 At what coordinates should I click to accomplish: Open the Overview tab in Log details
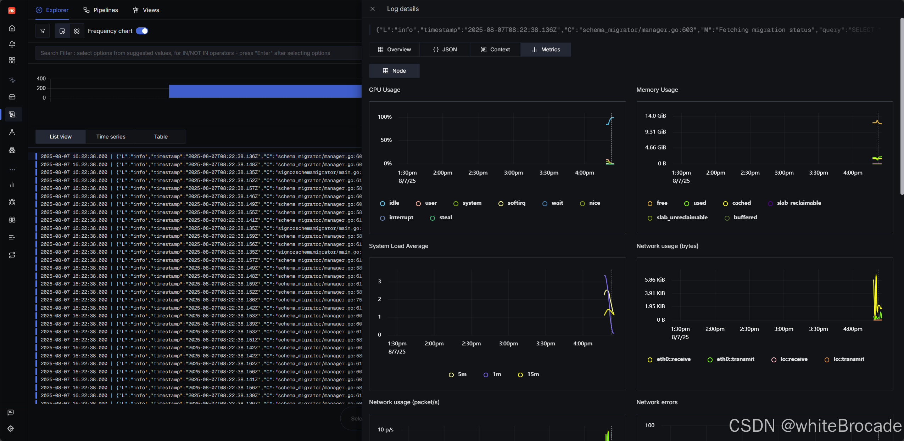pyautogui.click(x=394, y=50)
